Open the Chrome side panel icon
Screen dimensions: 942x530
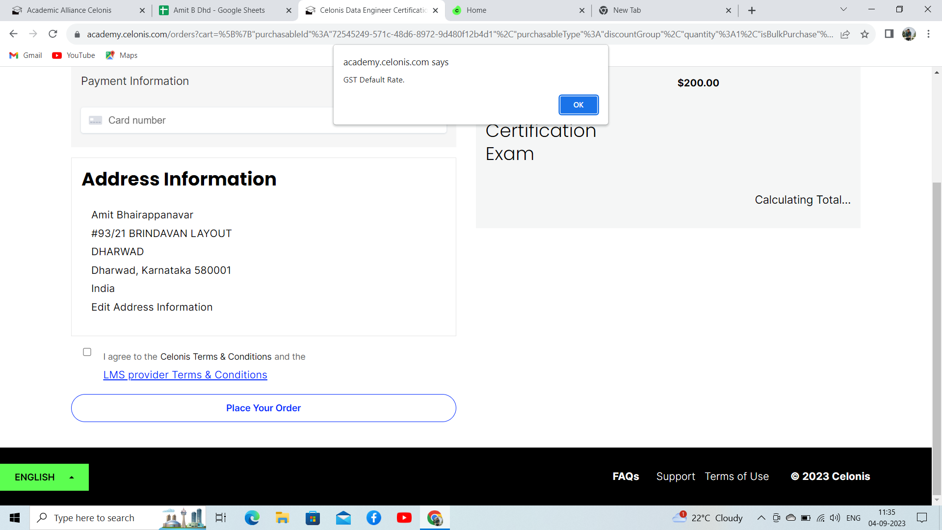(x=889, y=34)
